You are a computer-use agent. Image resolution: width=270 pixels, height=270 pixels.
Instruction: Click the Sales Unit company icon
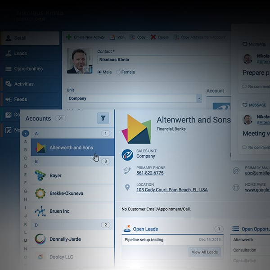pyautogui.click(x=127, y=155)
